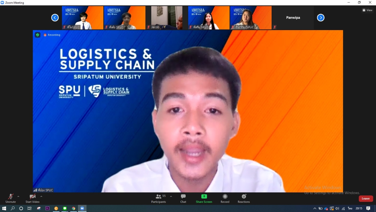
Task: Select the long-haired woman's SPUC thumbnail
Action: 209,18
